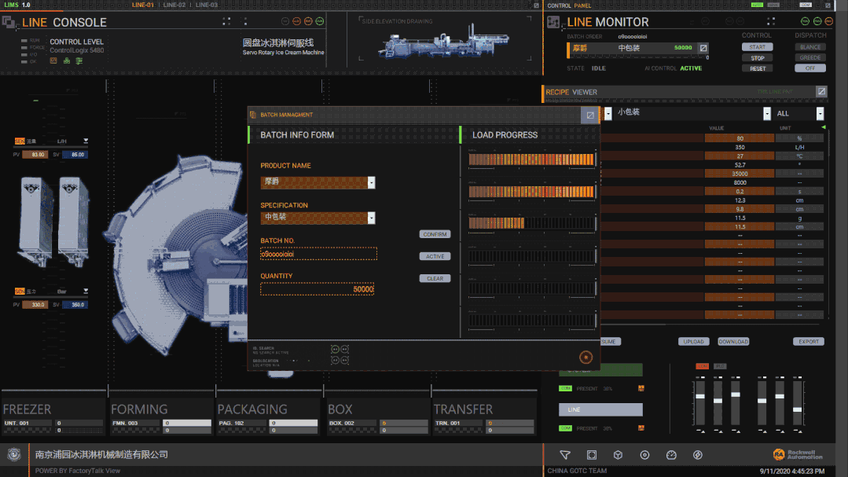
Task: Toggle the GREEDE dispatch mode
Action: (x=810, y=57)
